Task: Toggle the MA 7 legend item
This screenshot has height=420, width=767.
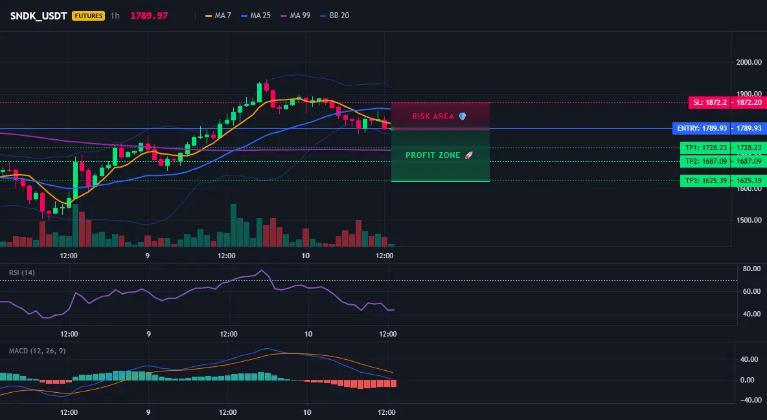Action: click(x=218, y=16)
